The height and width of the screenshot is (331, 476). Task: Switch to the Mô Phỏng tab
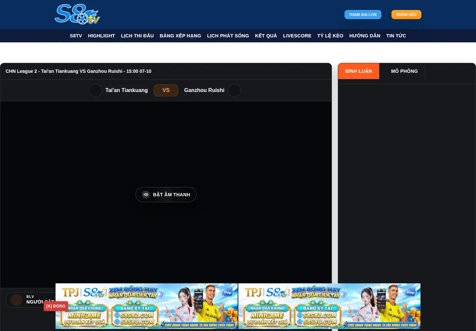point(404,71)
